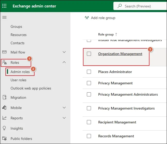Screen dimensions: 167x144
Task: Check the Organization Management checkbox
Action: click(x=89, y=54)
